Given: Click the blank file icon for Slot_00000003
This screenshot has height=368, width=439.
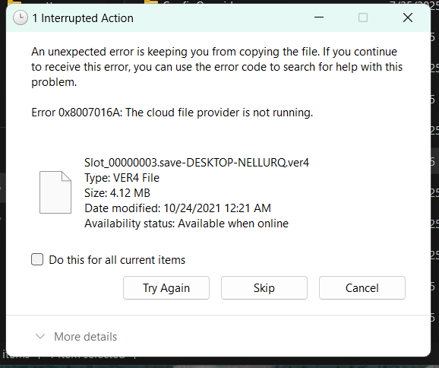Looking at the screenshot, I should point(55,192).
